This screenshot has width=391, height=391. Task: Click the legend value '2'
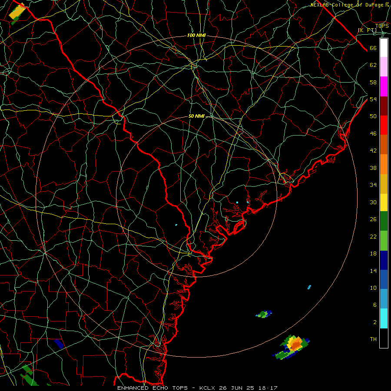[x=375, y=322]
